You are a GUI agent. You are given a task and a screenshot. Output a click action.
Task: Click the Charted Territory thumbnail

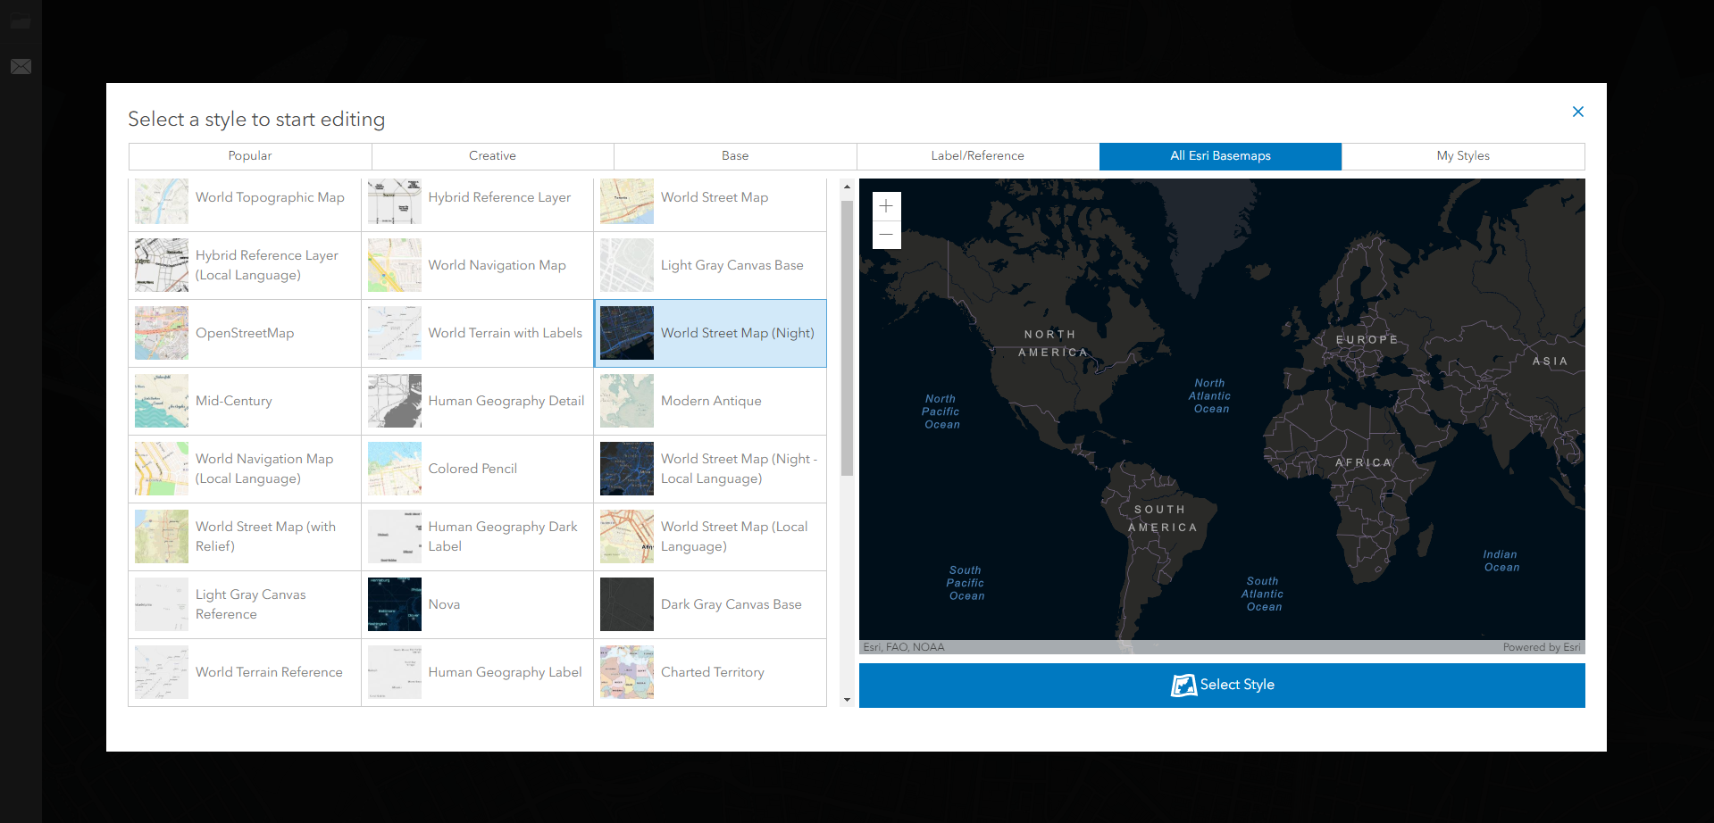point(627,672)
